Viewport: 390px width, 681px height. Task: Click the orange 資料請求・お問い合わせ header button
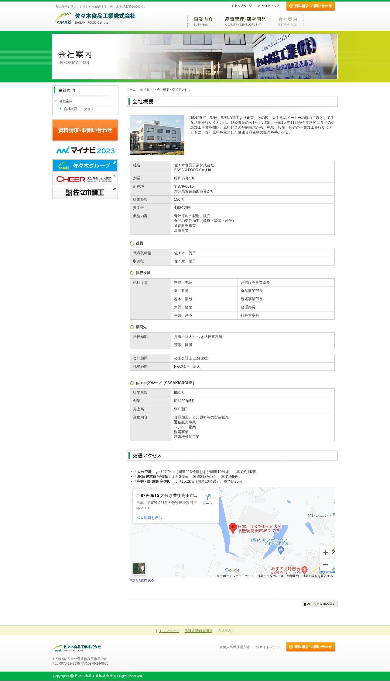(x=310, y=6)
